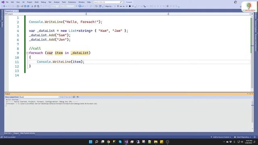
Task: Select the Output bottom tab
Action: click(16, 133)
